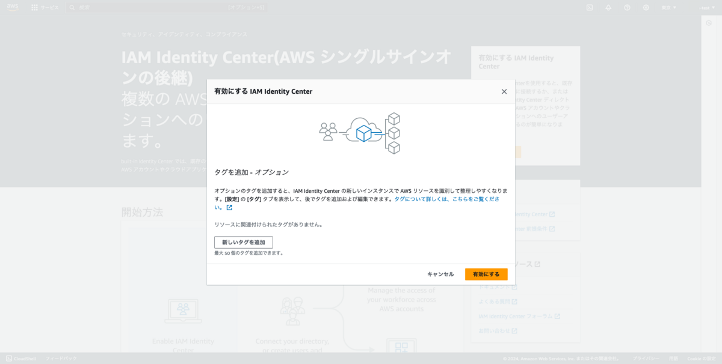Click the external icon next to お問い合わせ
Screen dimensions: 722x364
pos(514,330)
